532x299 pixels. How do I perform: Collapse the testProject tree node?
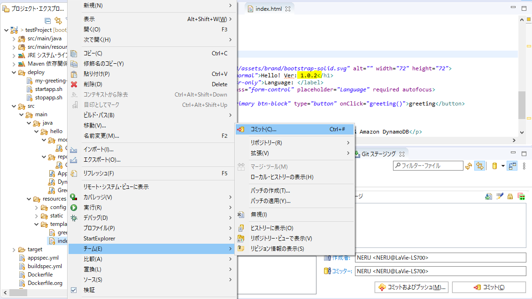pos(6,30)
